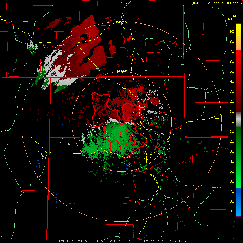Click the 0.5 DEG elevation text
Screen dimensions: 243x243
click(123, 241)
